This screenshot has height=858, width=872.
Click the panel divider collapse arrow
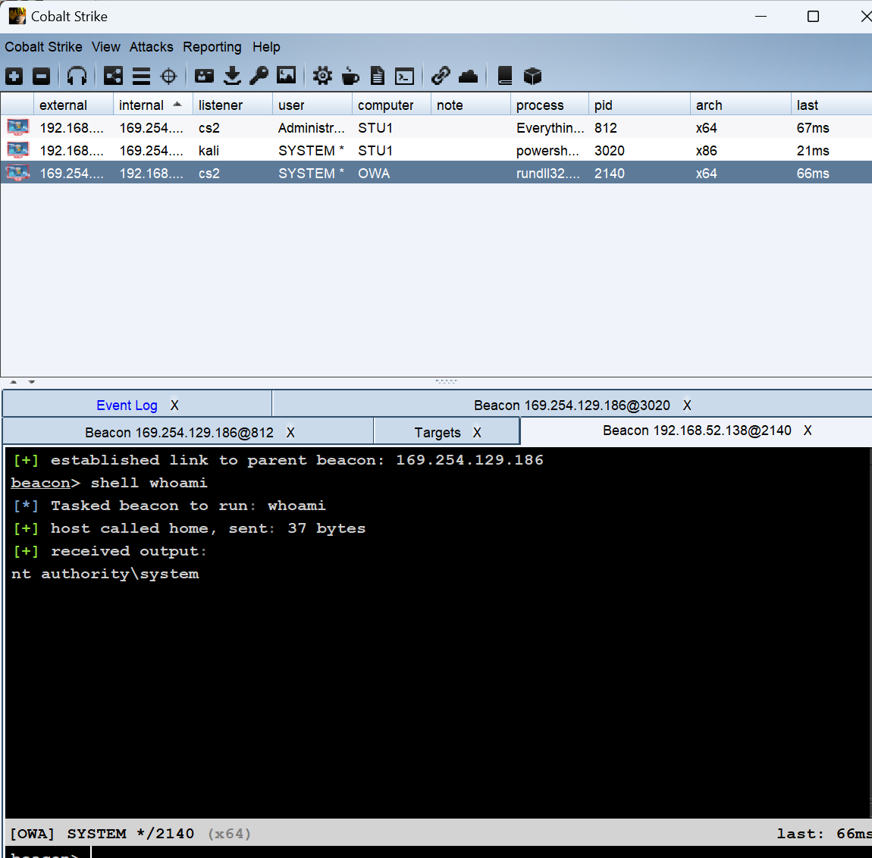(x=14, y=382)
